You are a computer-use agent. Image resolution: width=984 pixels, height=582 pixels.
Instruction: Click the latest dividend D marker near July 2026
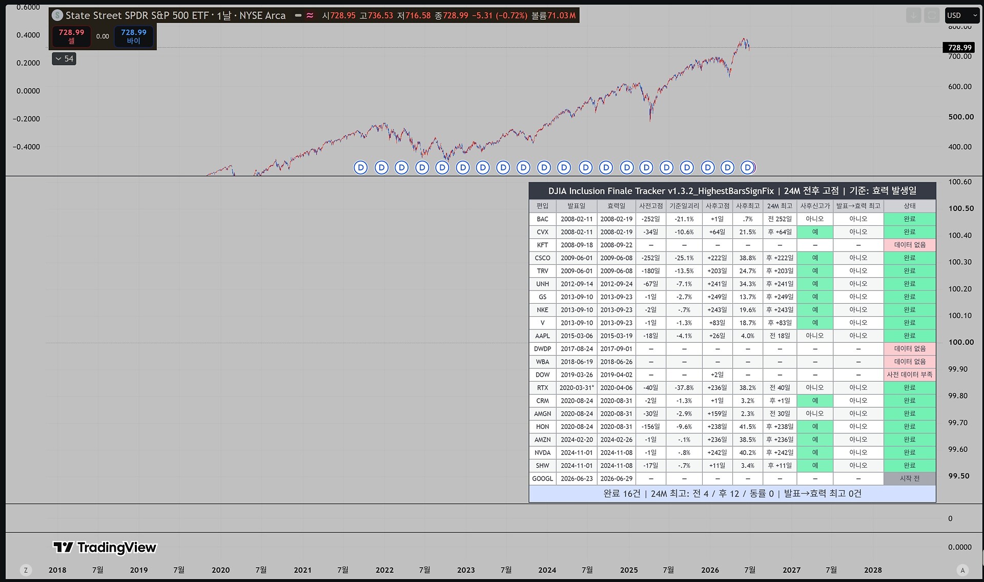click(x=748, y=168)
